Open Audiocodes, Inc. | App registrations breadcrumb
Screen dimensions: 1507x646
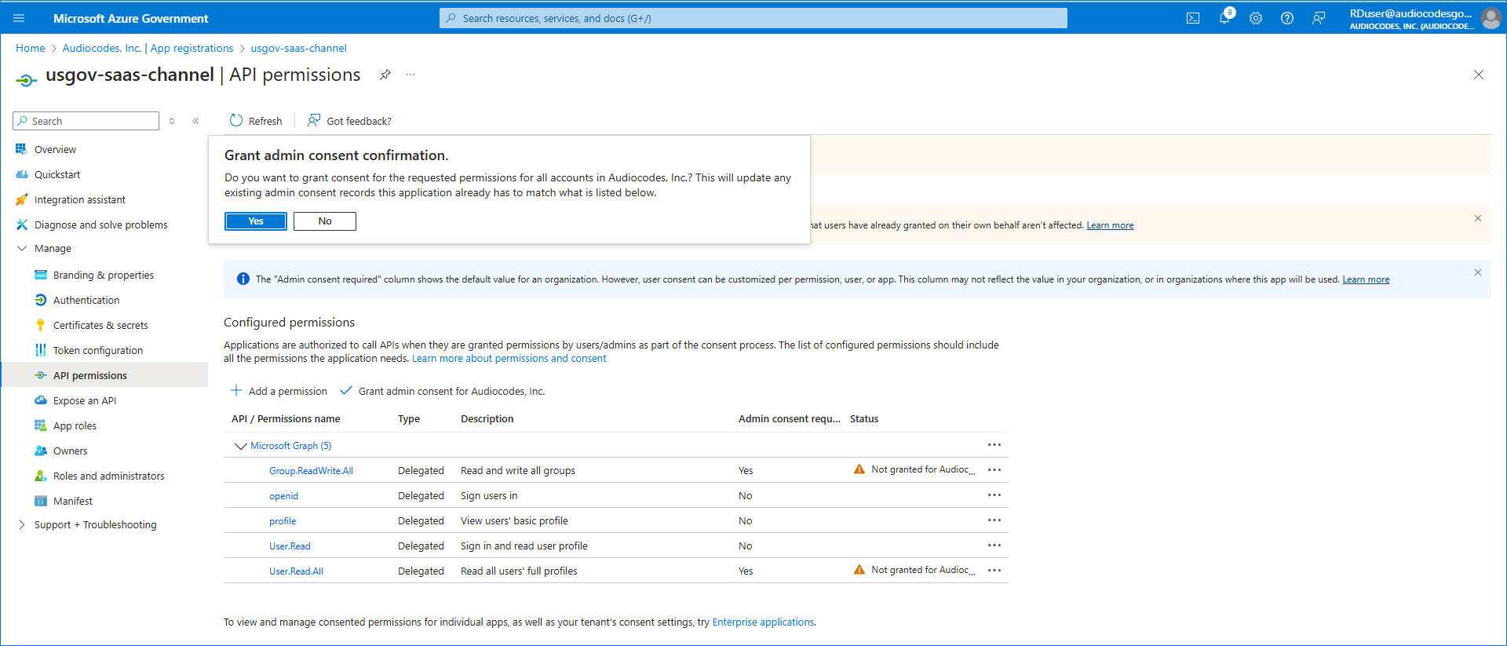click(148, 48)
